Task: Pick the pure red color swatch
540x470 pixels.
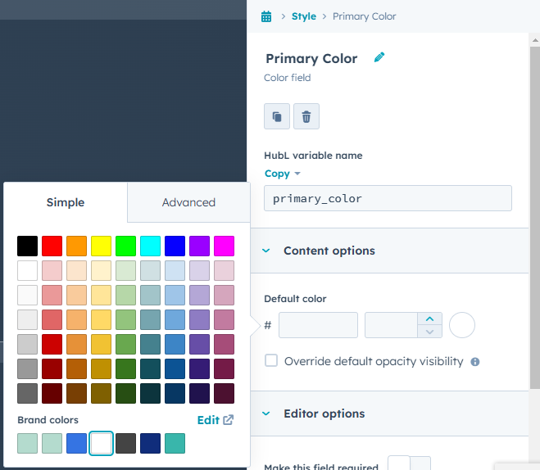Action: 52,246
